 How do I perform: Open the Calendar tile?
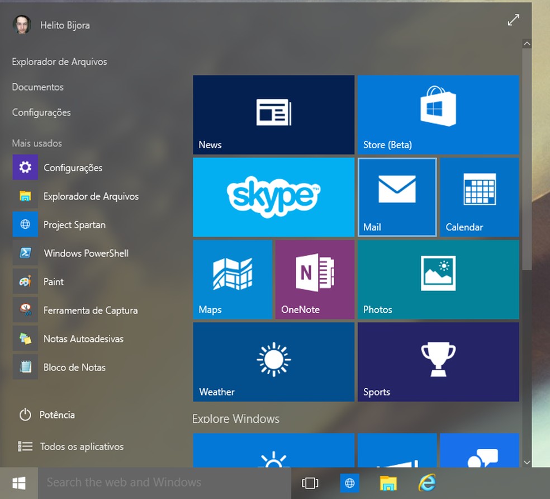pos(478,196)
